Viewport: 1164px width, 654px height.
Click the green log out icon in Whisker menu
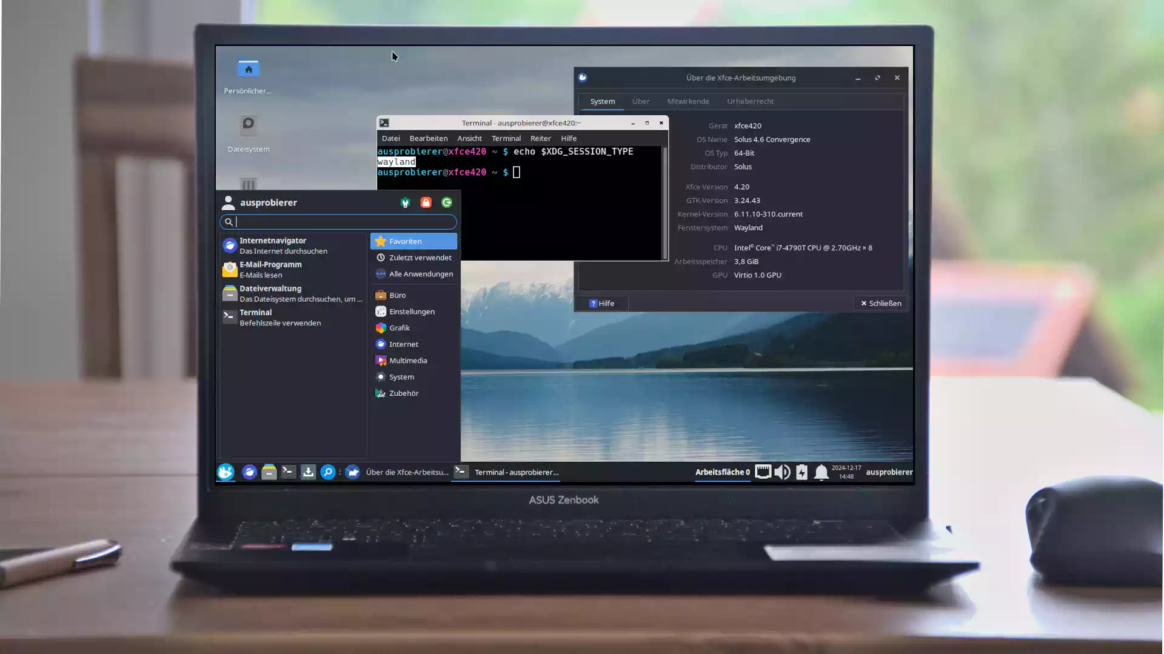point(447,202)
